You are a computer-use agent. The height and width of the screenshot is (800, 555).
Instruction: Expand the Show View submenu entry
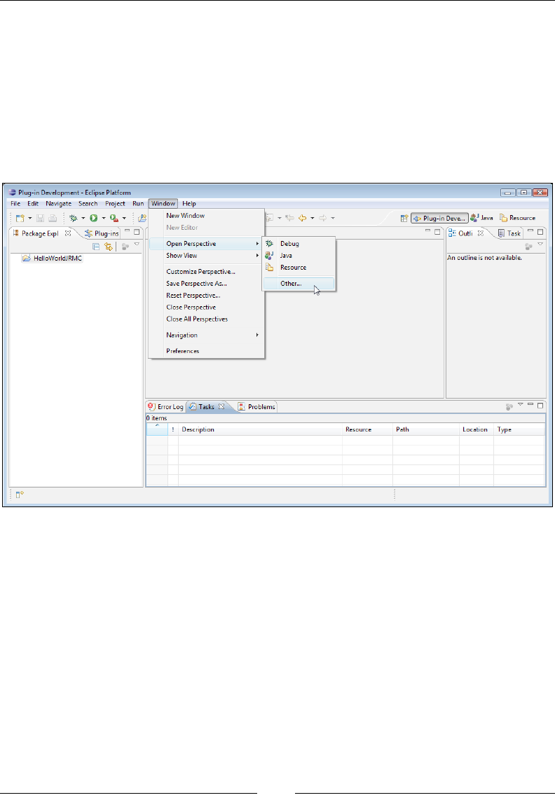pyautogui.click(x=206, y=256)
